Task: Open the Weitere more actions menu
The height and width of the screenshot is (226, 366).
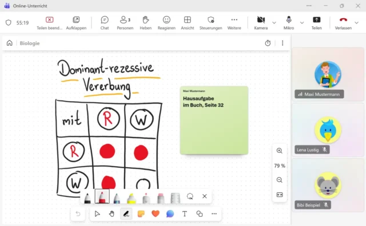Action: 234,23
